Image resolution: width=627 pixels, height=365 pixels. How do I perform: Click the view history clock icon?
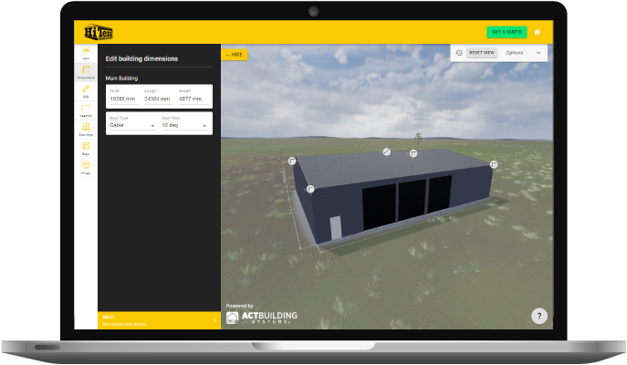click(x=459, y=53)
